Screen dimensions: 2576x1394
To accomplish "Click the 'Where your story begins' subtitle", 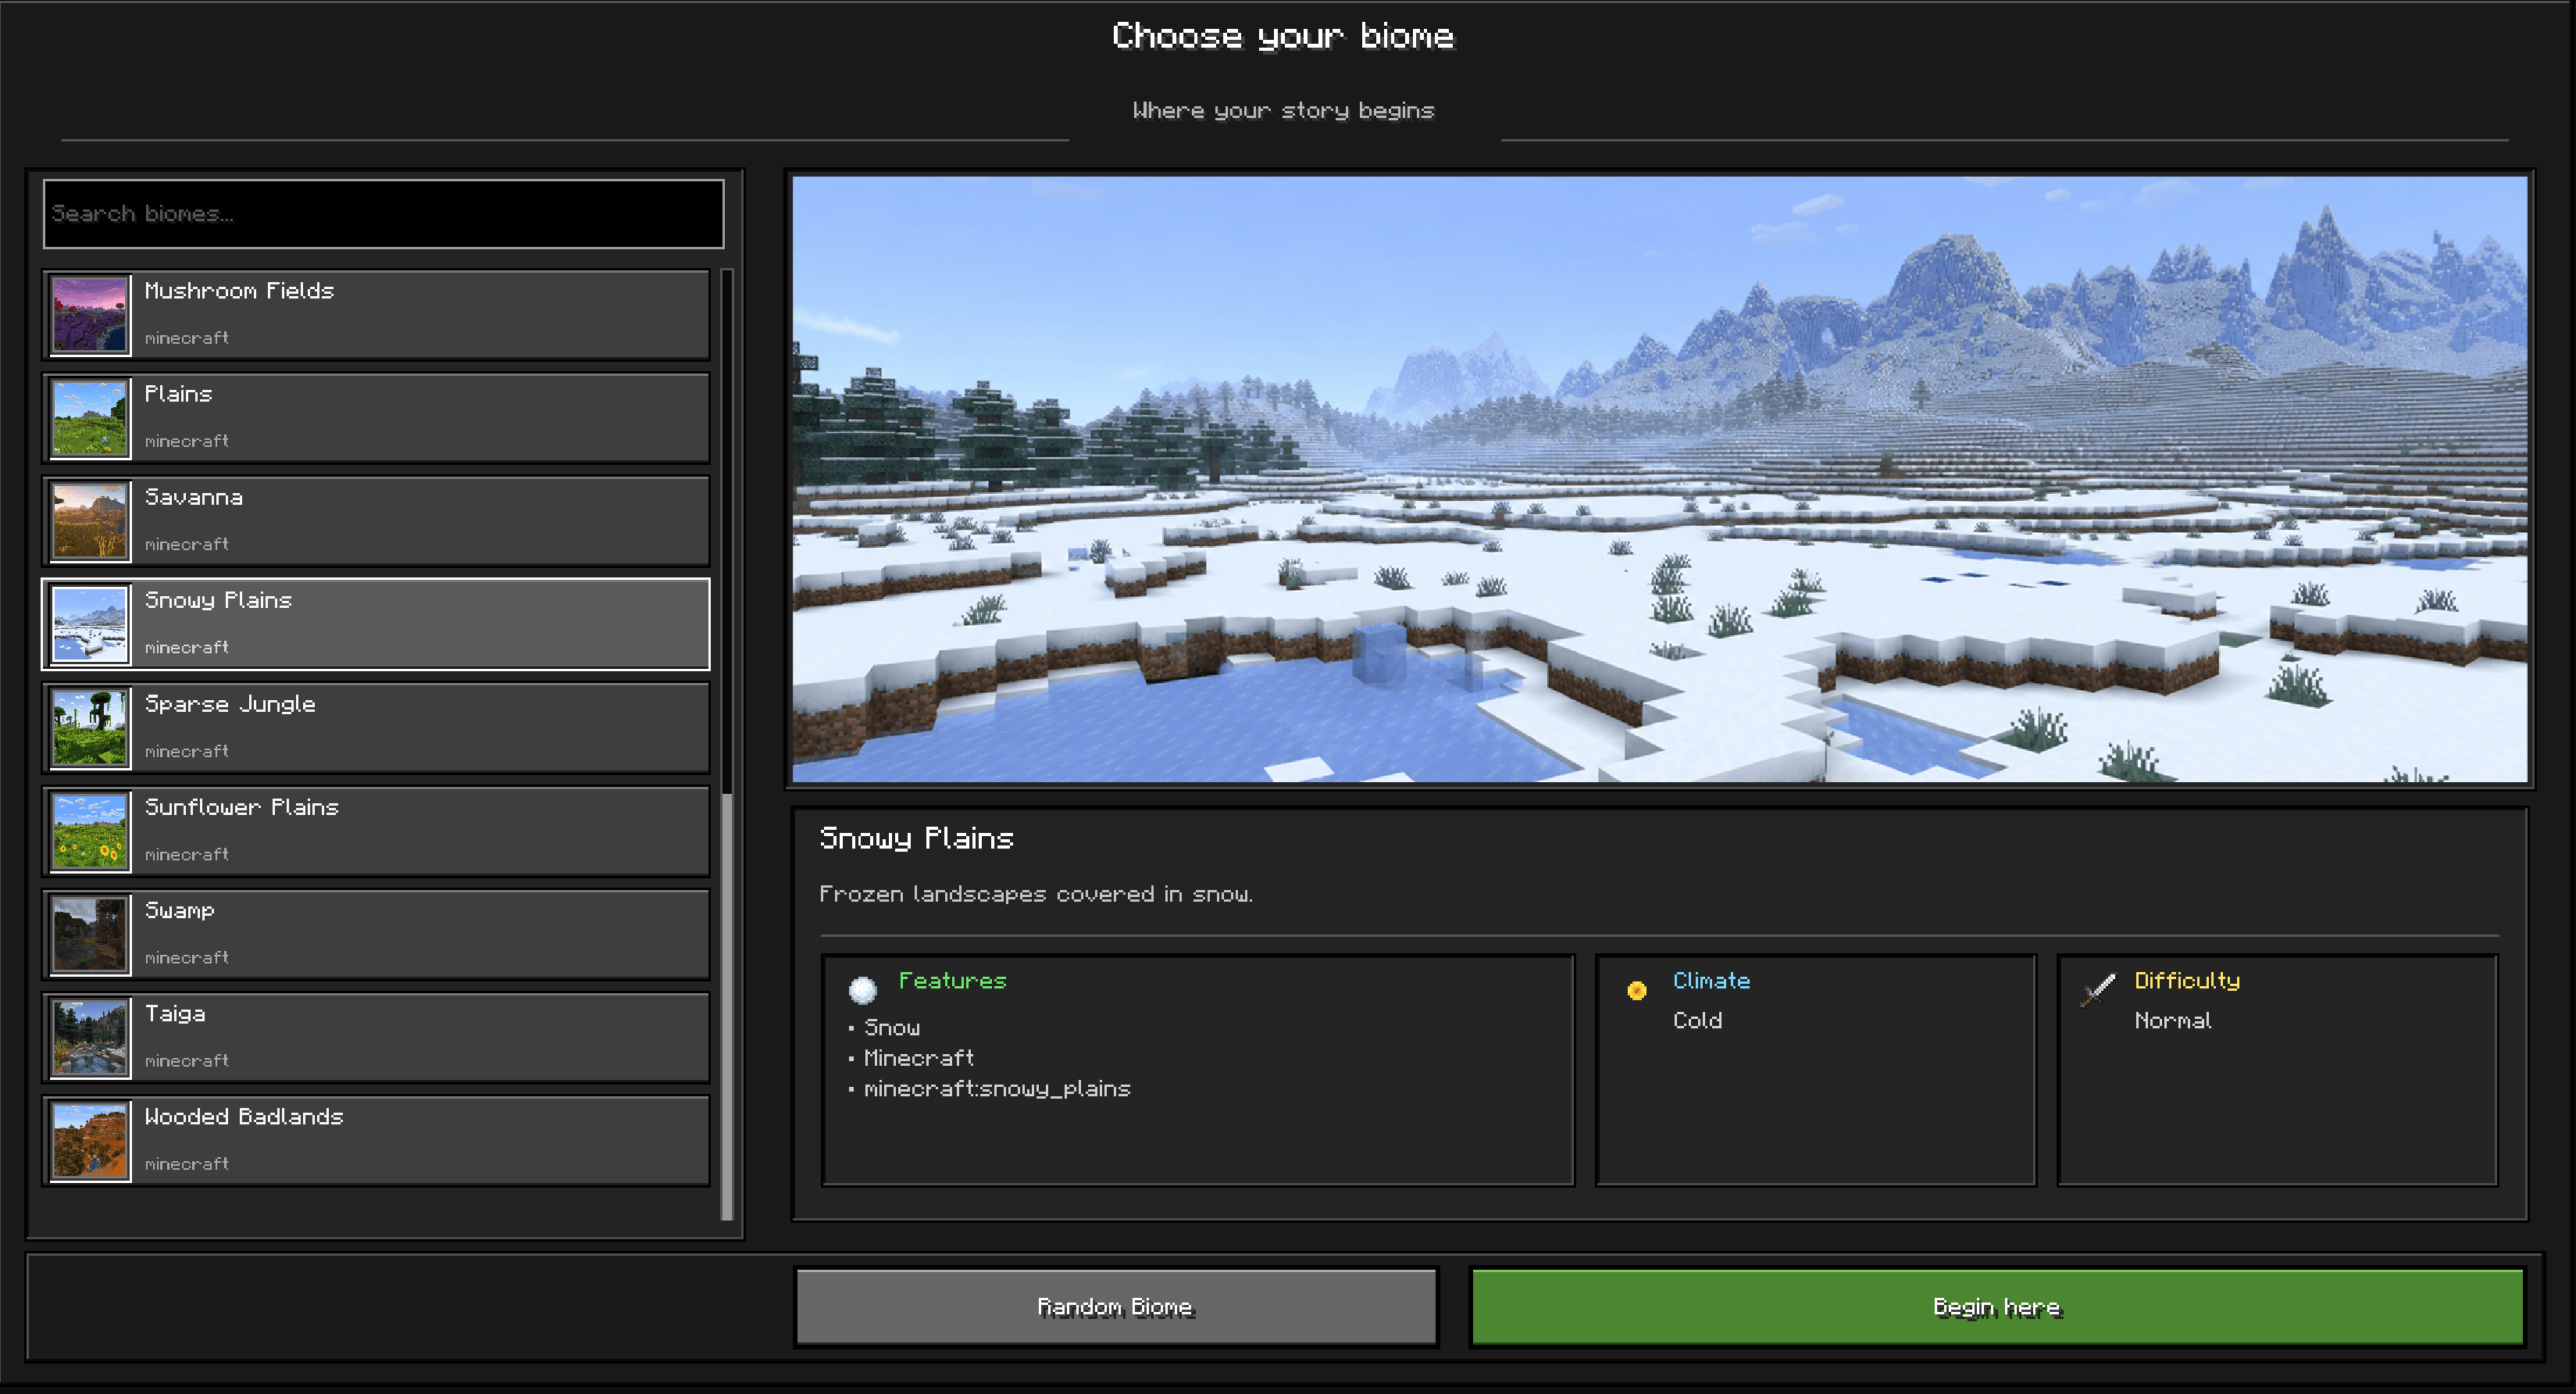I will (x=1283, y=110).
